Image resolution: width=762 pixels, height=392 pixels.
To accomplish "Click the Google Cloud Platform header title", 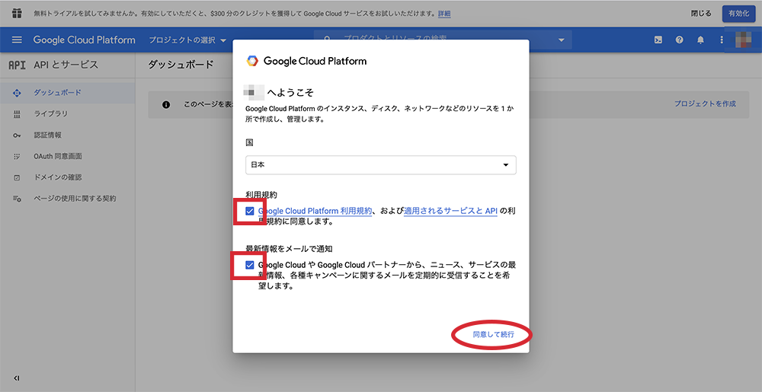I will [84, 40].
